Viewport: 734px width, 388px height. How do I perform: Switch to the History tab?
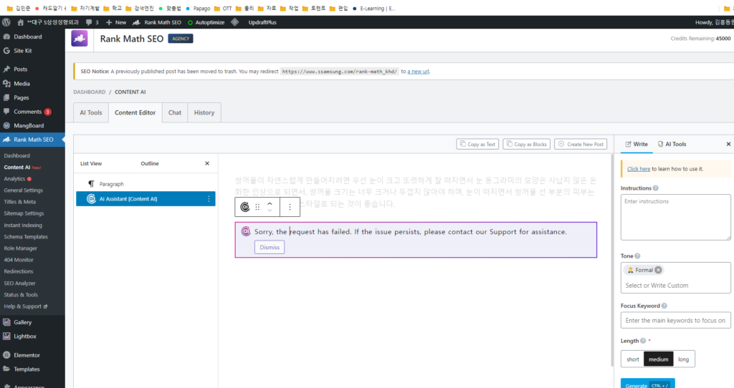pyautogui.click(x=204, y=112)
